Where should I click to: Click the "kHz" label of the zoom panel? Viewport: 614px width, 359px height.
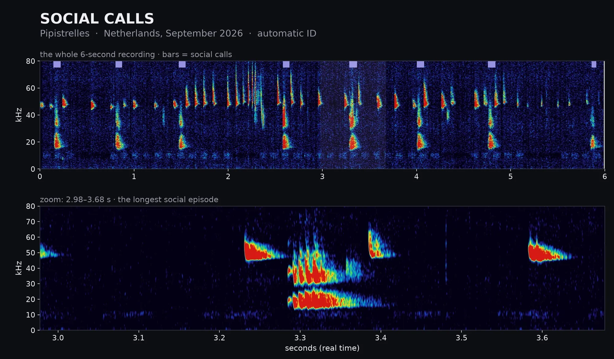click(x=18, y=268)
